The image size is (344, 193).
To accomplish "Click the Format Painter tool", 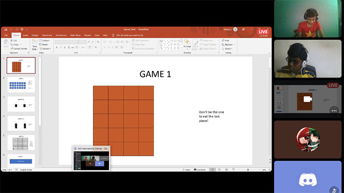I will click(19, 49).
